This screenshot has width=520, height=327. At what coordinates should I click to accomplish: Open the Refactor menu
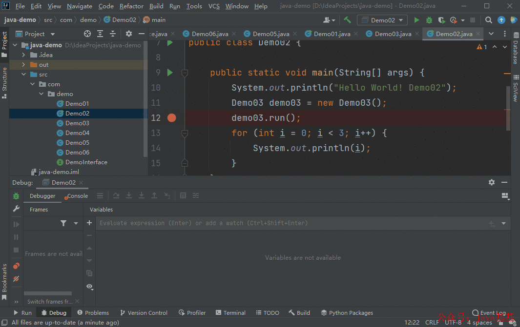tap(131, 6)
